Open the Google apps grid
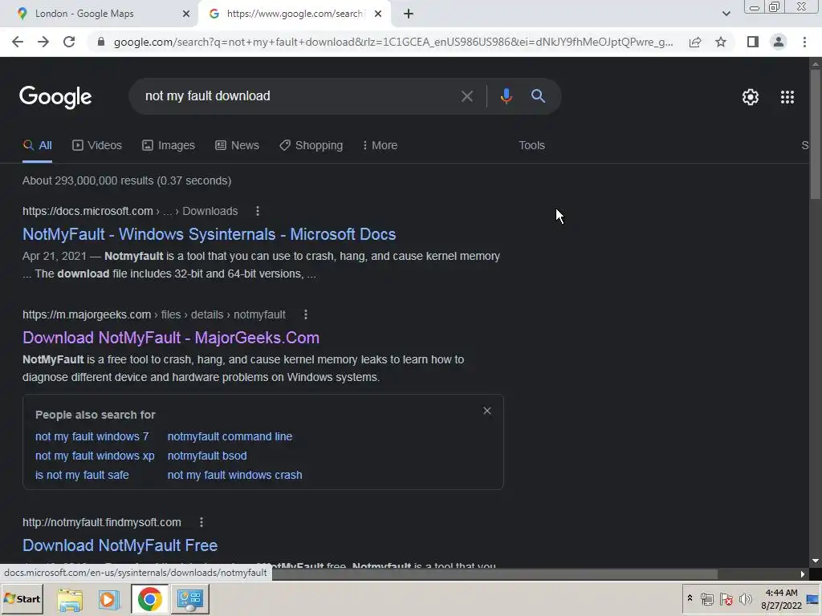Image resolution: width=822 pixels, height=616 pixels. [x=787, y=97]
